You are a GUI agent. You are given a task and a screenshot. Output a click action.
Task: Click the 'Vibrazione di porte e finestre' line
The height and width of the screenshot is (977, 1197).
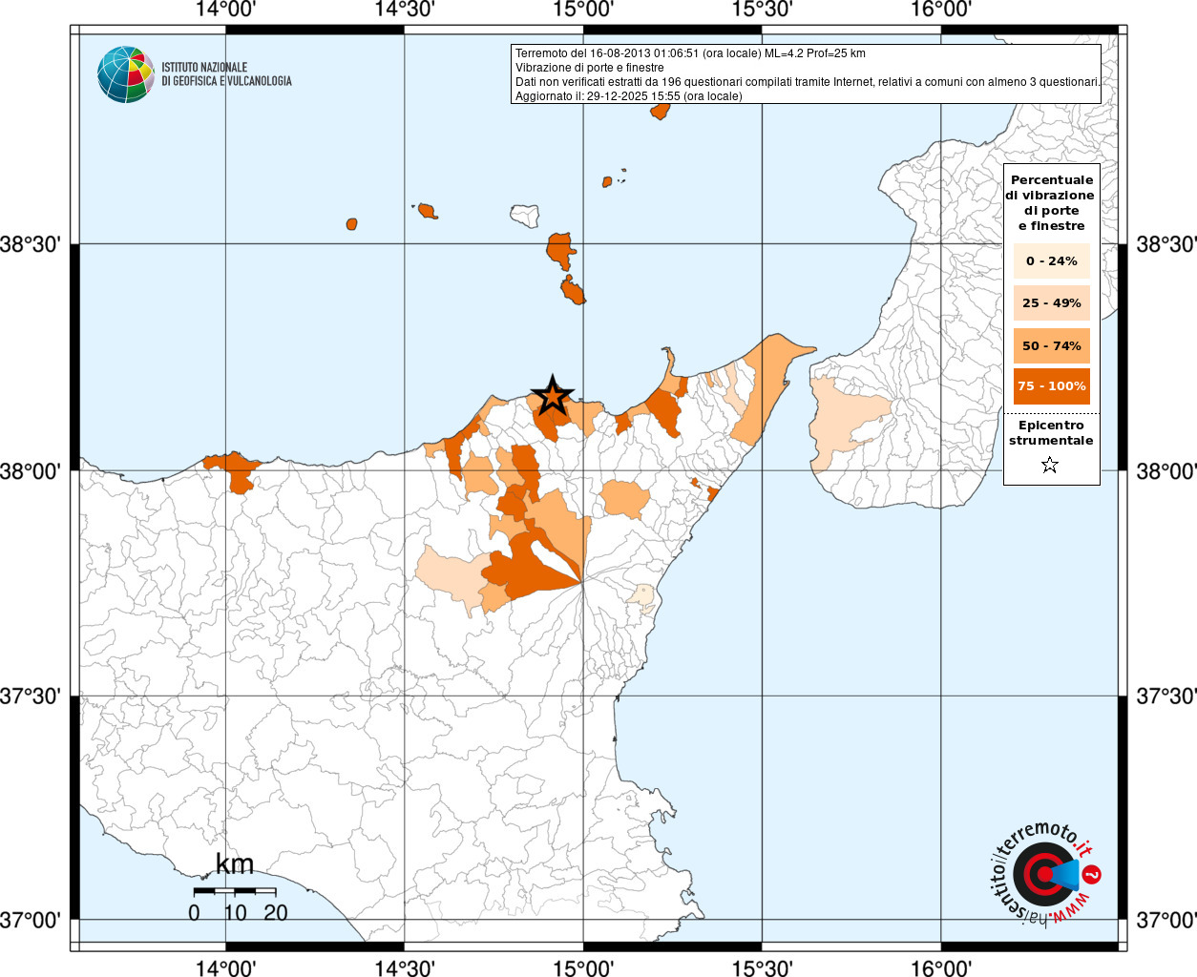pyautogui.click(x=589, y=68)
